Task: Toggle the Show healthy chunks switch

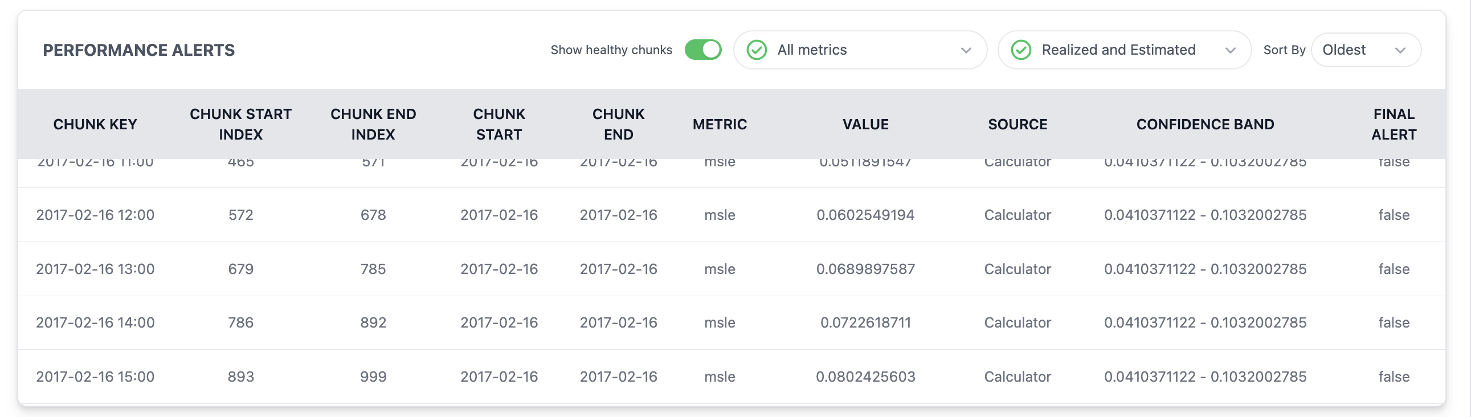Action: (x=703, y=50)
